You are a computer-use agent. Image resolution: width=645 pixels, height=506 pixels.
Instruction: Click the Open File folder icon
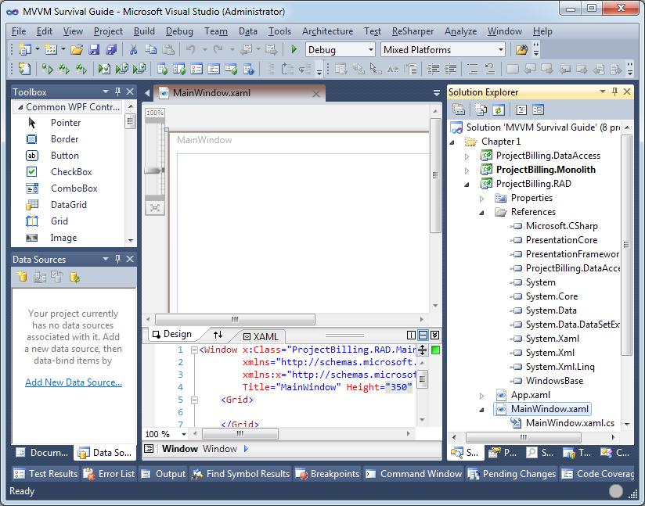coord(76,50)
